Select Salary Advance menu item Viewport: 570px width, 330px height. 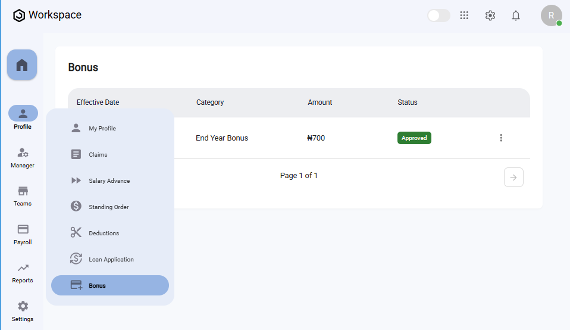[x=109, y=181]
